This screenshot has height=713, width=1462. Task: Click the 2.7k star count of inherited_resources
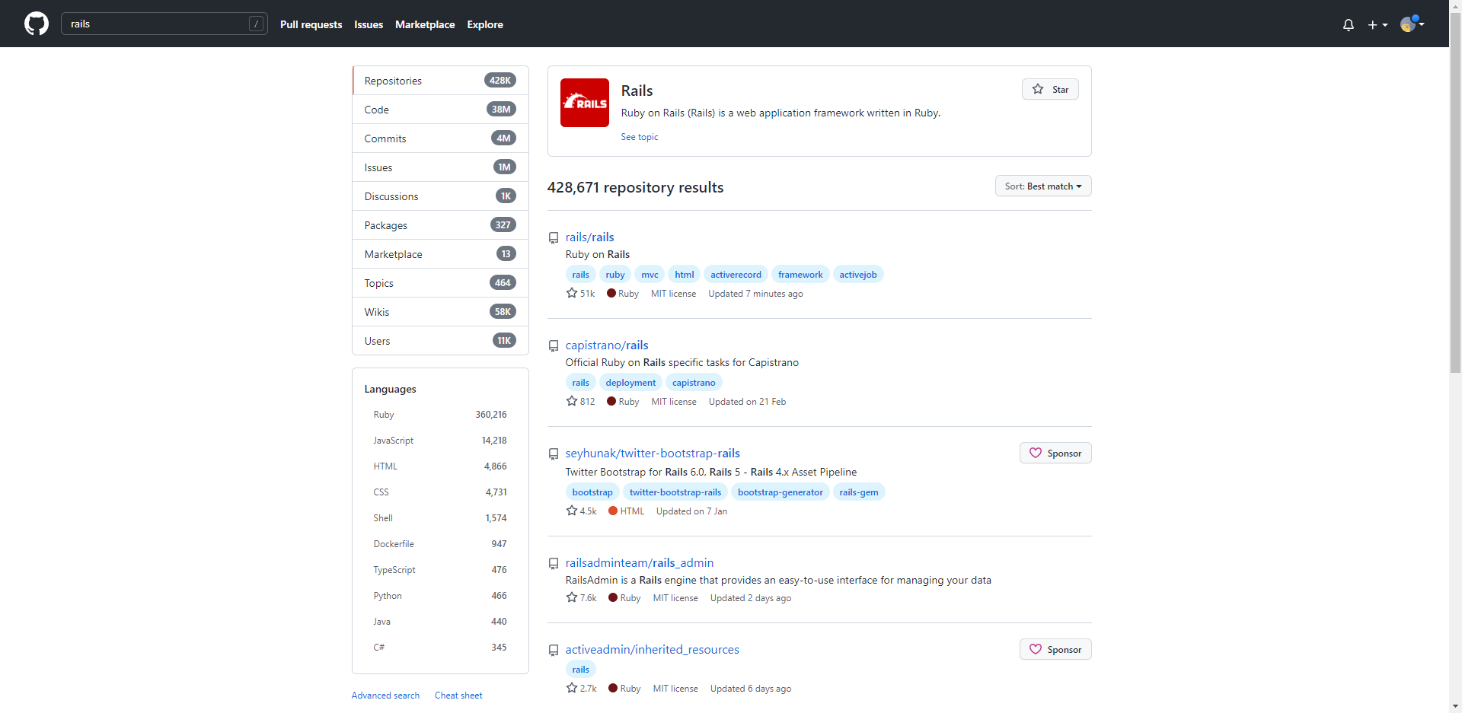[x=581, y=688]
